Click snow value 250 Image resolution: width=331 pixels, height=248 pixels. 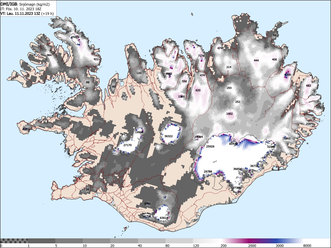229,88
